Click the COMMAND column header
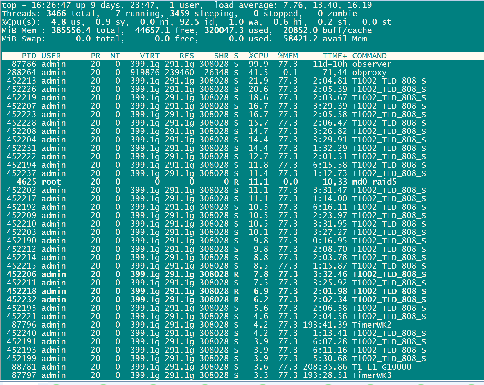Image resolution: width=484 pixels, height=385 pixels. point(369,56)
